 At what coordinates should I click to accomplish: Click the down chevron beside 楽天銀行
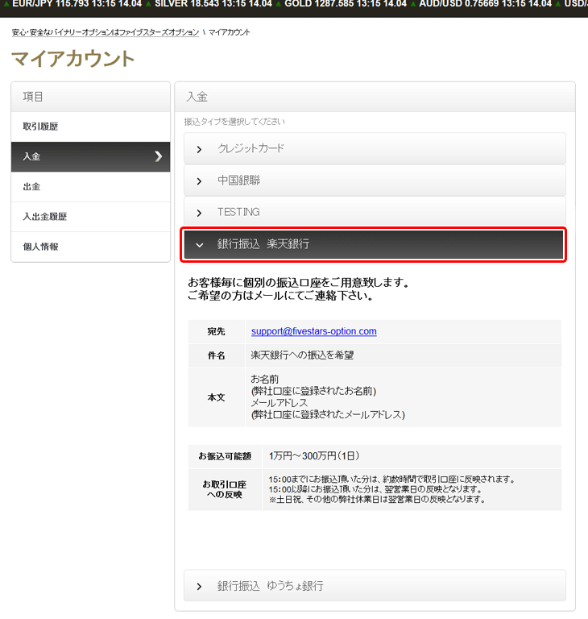200,245
